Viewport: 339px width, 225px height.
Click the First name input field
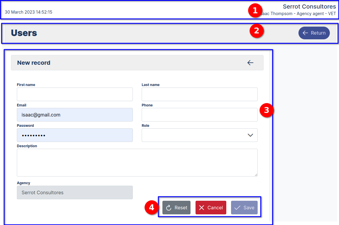click(75, 94)
